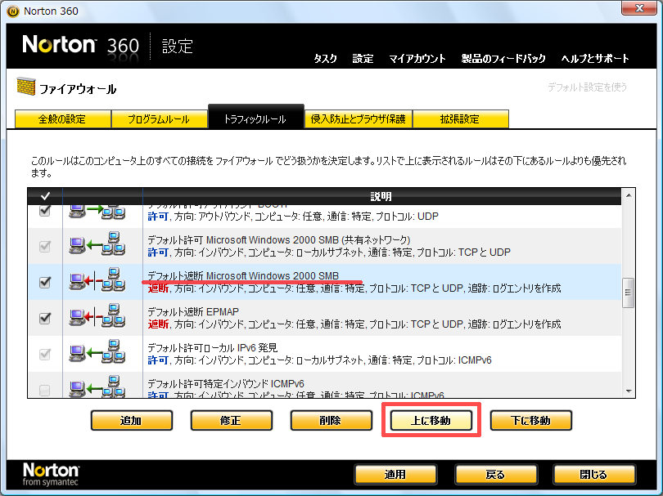Open the 侵入防止とブラウザ保護 tab
This screenshot has height=496, width=663.
click(x=358, y=119)
